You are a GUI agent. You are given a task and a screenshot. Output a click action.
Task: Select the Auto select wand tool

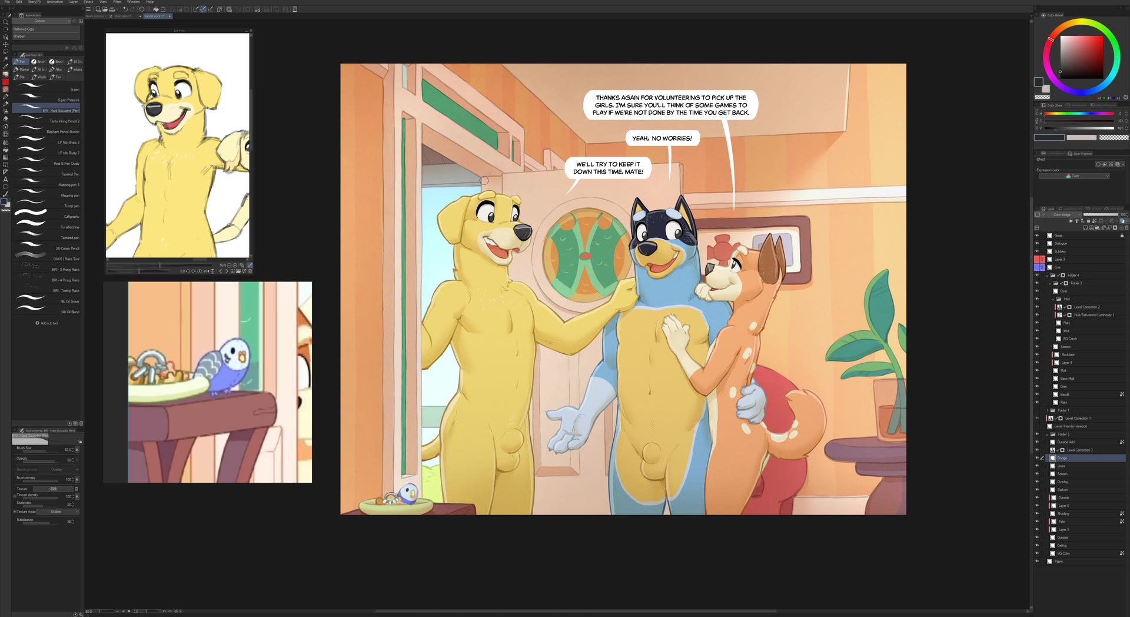click(5, 59)
